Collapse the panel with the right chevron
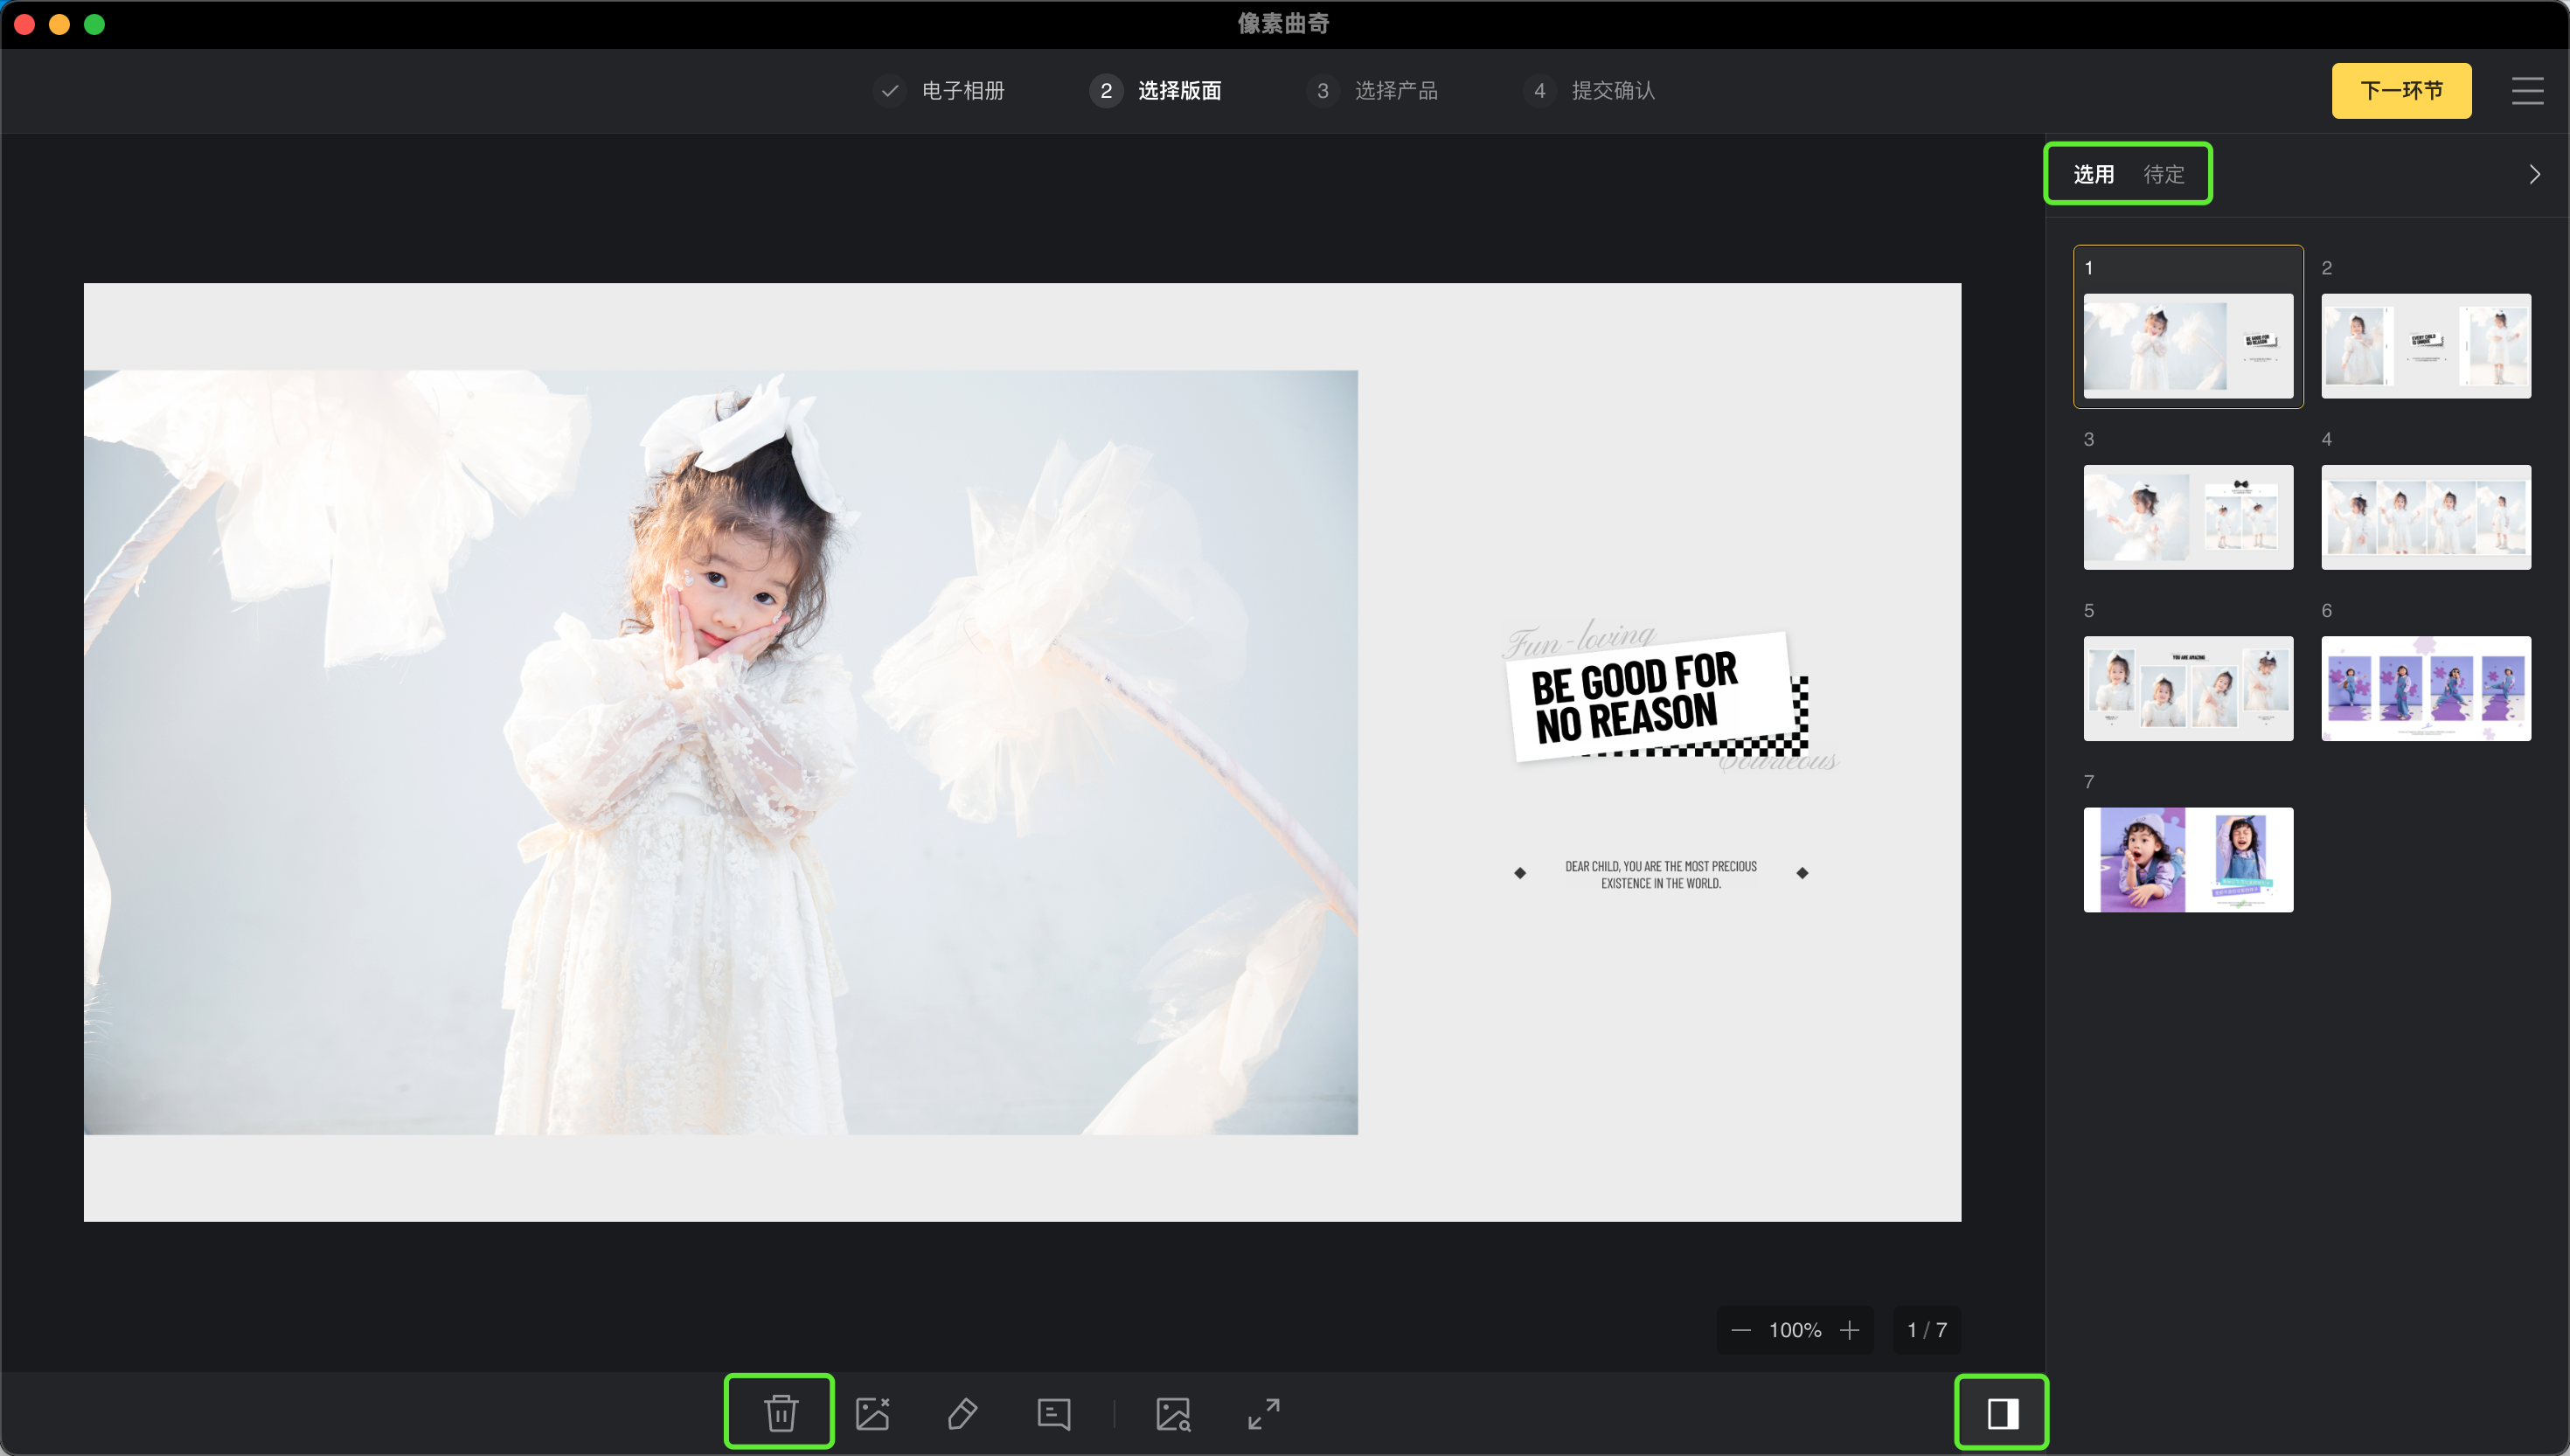Image resolution: width=2570 pixels, height=1456 pixels. (x=2534, y=175)
